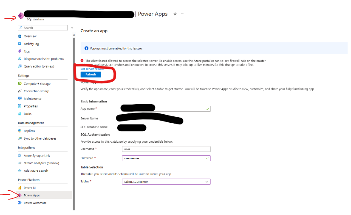Click the red error icon beside firewall message

pyautogui.click(x=82, y=61)
